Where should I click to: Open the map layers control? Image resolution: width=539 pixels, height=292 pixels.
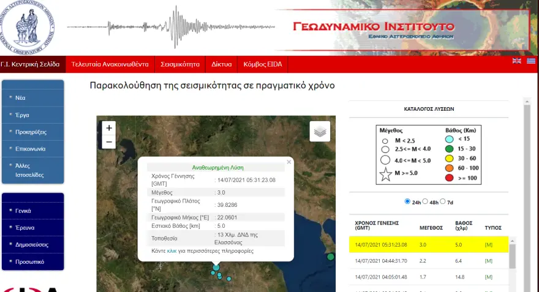tap(320, 131)
